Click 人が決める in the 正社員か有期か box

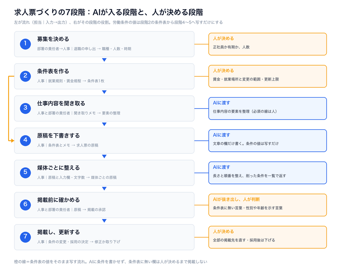pyautogui.click(x=223, y=38)
